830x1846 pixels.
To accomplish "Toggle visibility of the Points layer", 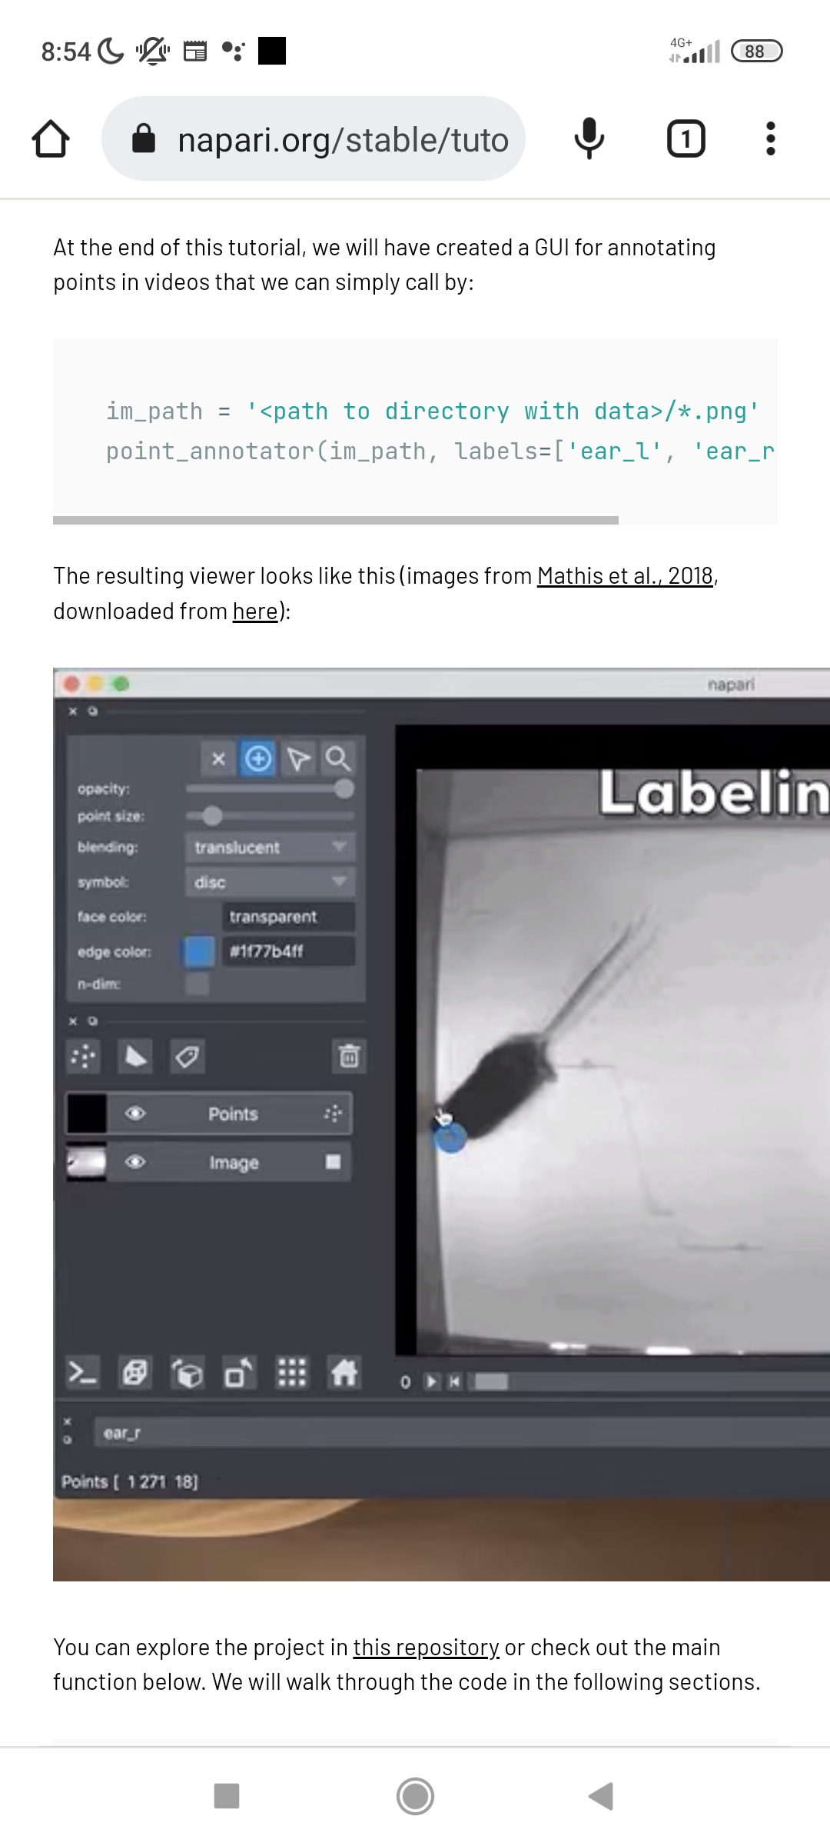I will pyautogui.click(x=135, y=1113).
